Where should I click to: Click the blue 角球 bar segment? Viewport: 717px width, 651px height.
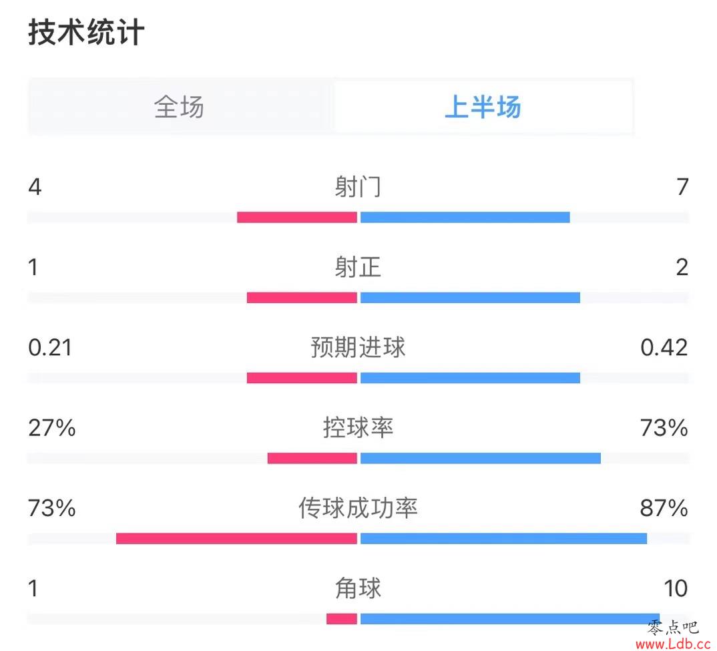[510, 619]
